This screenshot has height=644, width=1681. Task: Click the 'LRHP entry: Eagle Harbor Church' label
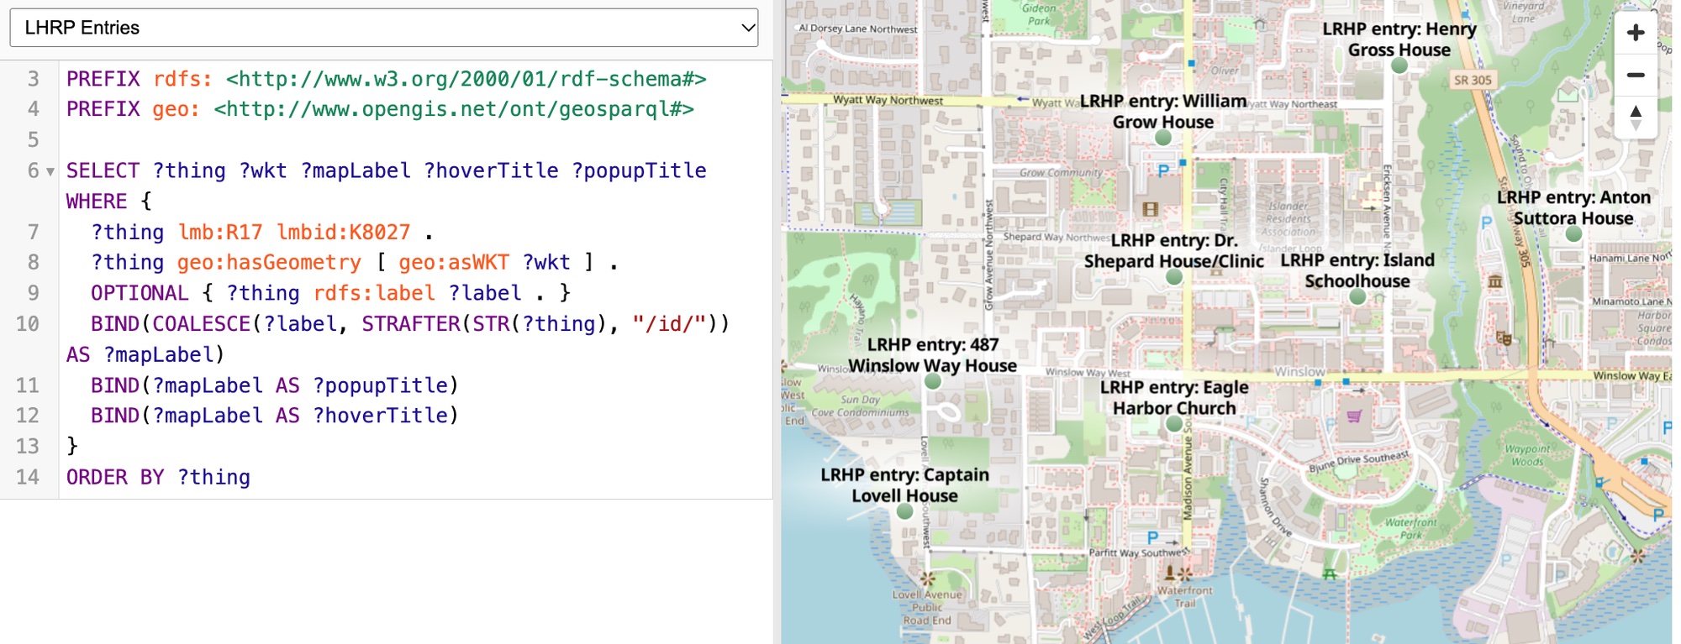(1174, 398)
